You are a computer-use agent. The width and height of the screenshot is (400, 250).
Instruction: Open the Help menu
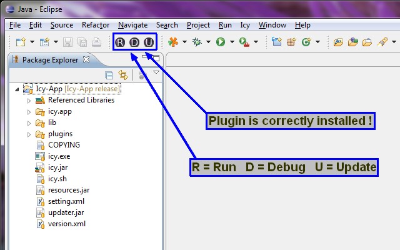point(302,25)
